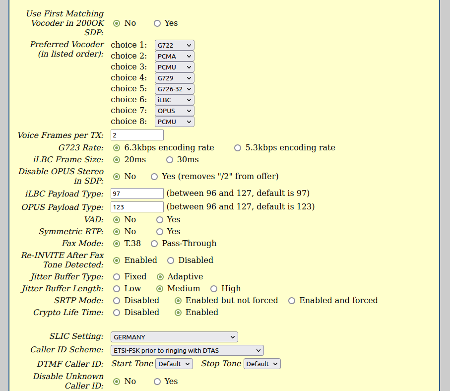Select 5.3kbps encoding rate for G723
The image size is (450, 391).
click(238, 148)
